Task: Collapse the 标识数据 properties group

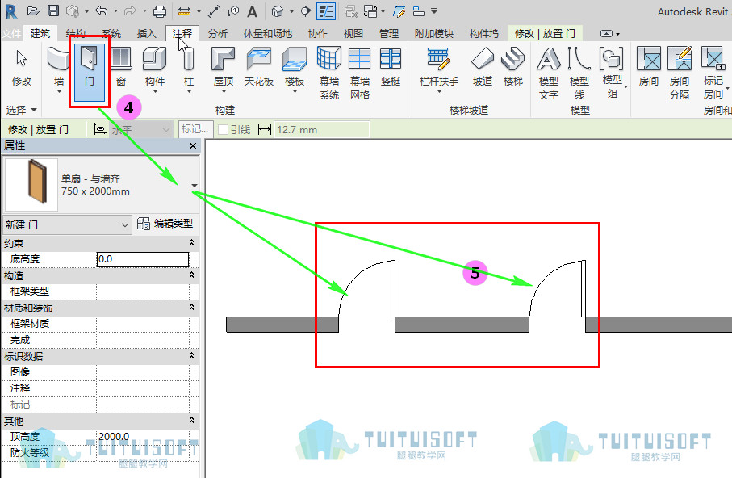Action: pyautogui.click(x=191, y=356)
